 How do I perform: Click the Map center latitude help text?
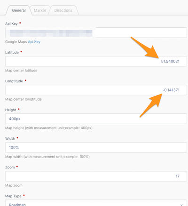point(21,71)
